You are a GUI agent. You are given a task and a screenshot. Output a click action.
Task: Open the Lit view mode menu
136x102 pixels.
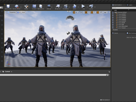pos(19,12)
